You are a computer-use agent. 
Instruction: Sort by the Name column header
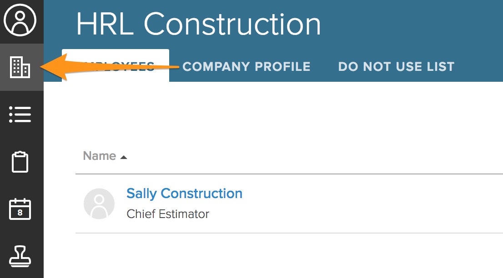click(100, 156)
